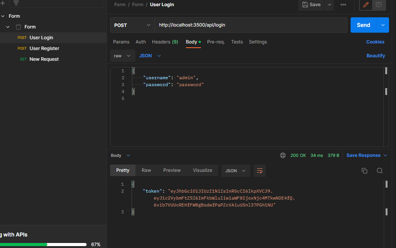Search response with magnifier icon
396x248 pixels.
tap(379, 171)
